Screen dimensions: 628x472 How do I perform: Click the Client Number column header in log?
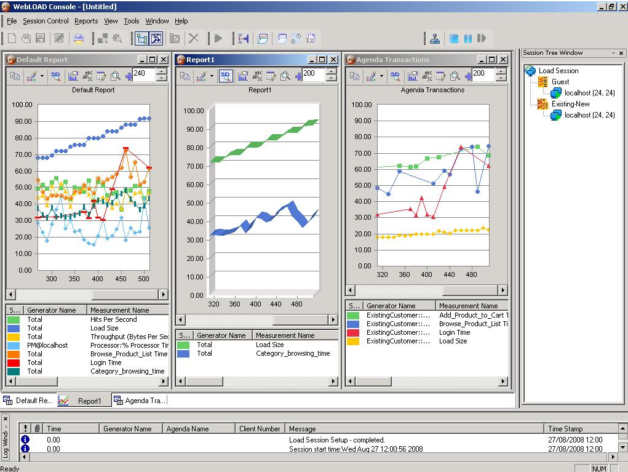point(260,429)
